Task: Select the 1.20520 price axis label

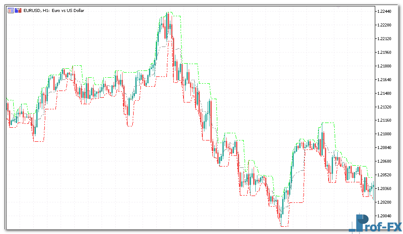Action: [x=385, y=175]
